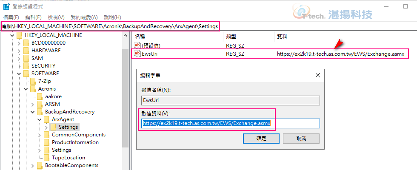Collapse the HKEY_LOCAL_MACHINE tree node

click(12, 35)
